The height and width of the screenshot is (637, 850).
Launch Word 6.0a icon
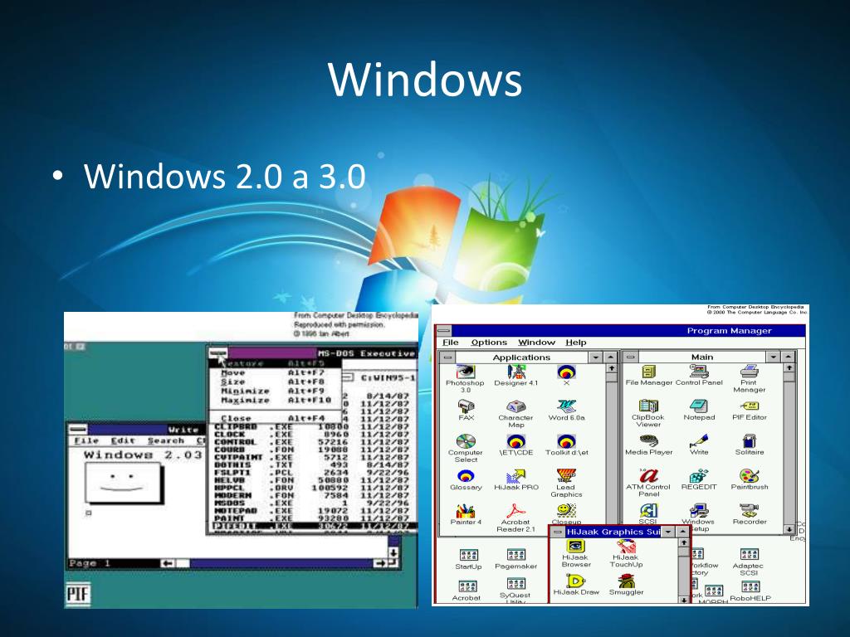pos(566,410)
